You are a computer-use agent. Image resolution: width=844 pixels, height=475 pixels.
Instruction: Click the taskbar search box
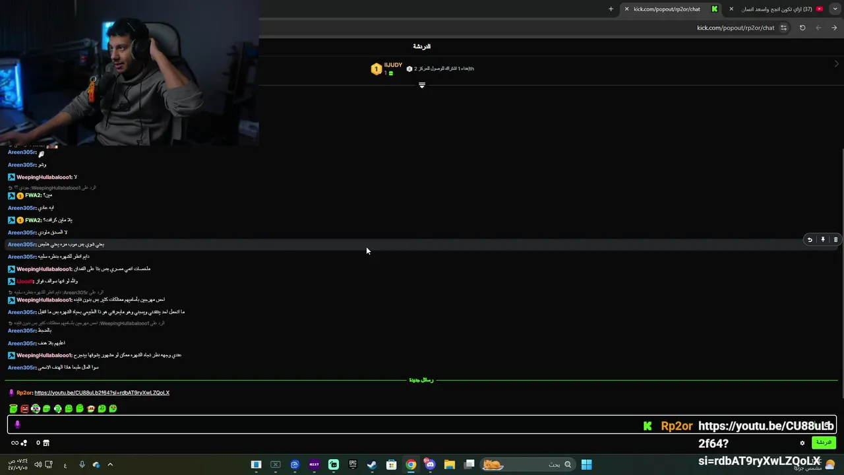point(527,464)
